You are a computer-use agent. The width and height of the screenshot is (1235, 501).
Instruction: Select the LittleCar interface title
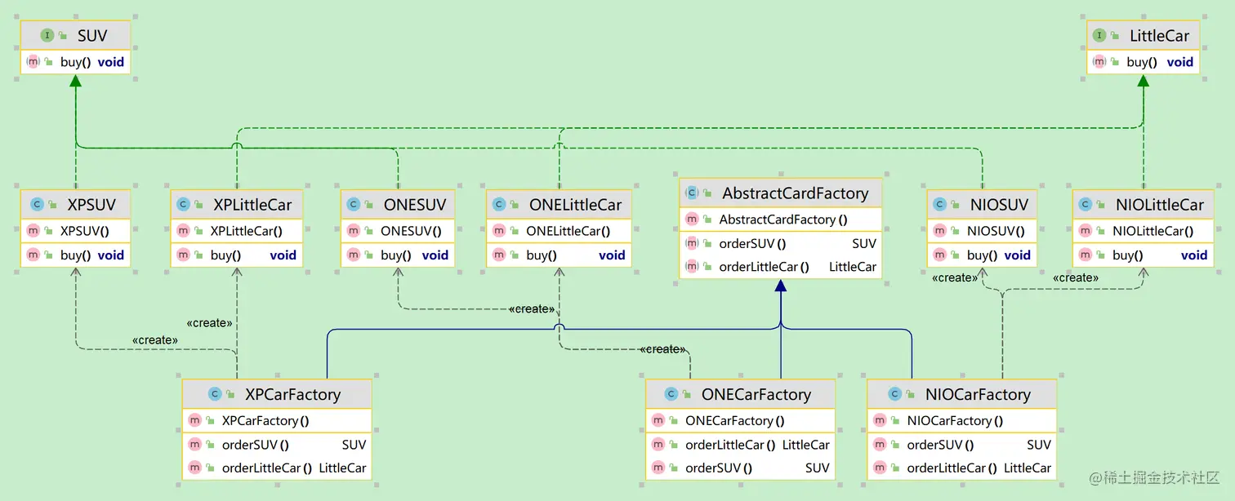tap(1160, 36)
